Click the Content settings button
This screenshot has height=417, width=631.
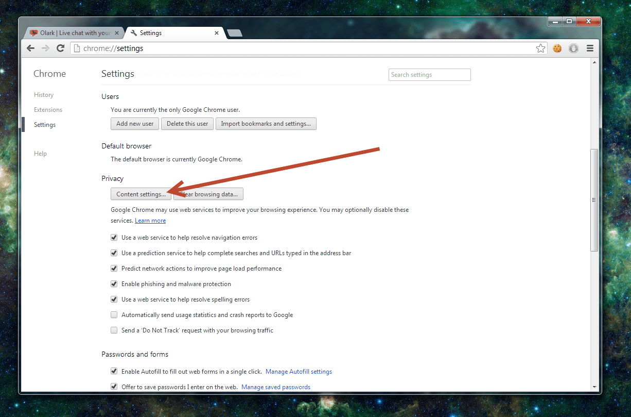pyautogui.click(x=141, y=194)
